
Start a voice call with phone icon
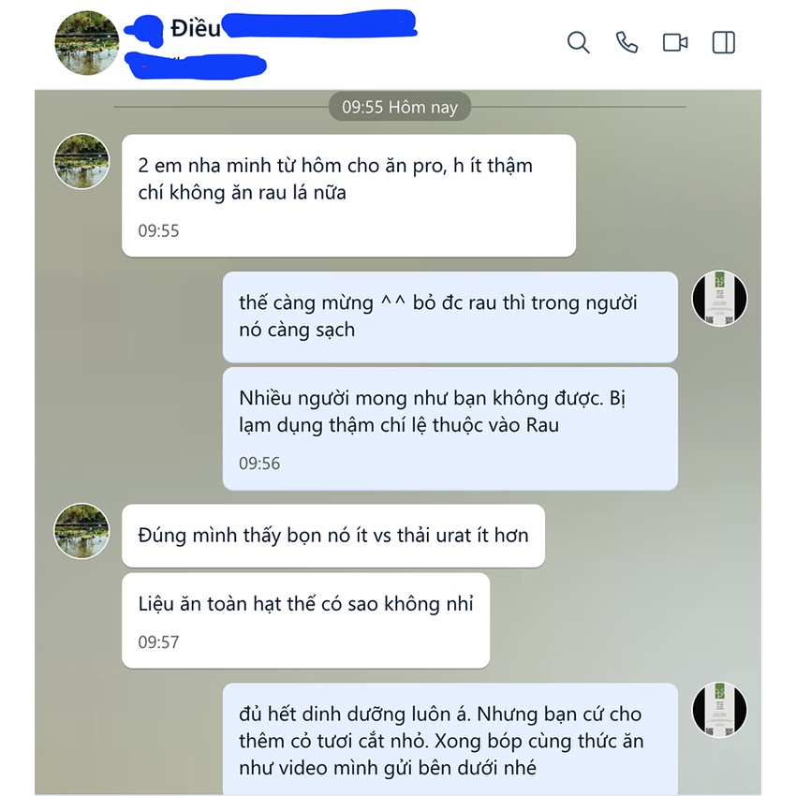pos(626,42)
